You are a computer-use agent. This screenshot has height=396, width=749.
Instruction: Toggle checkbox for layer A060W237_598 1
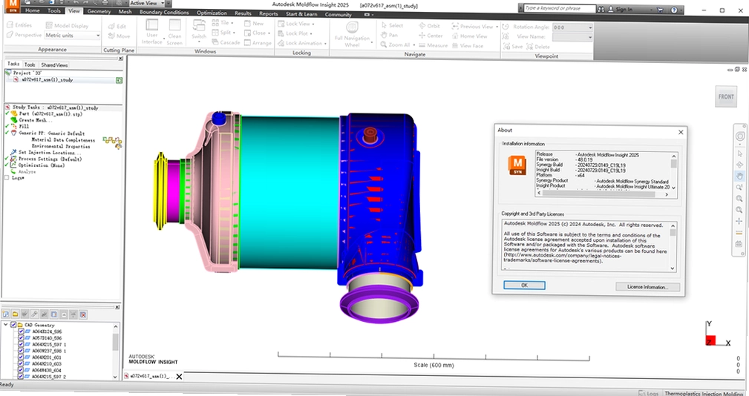coord(21,351)
